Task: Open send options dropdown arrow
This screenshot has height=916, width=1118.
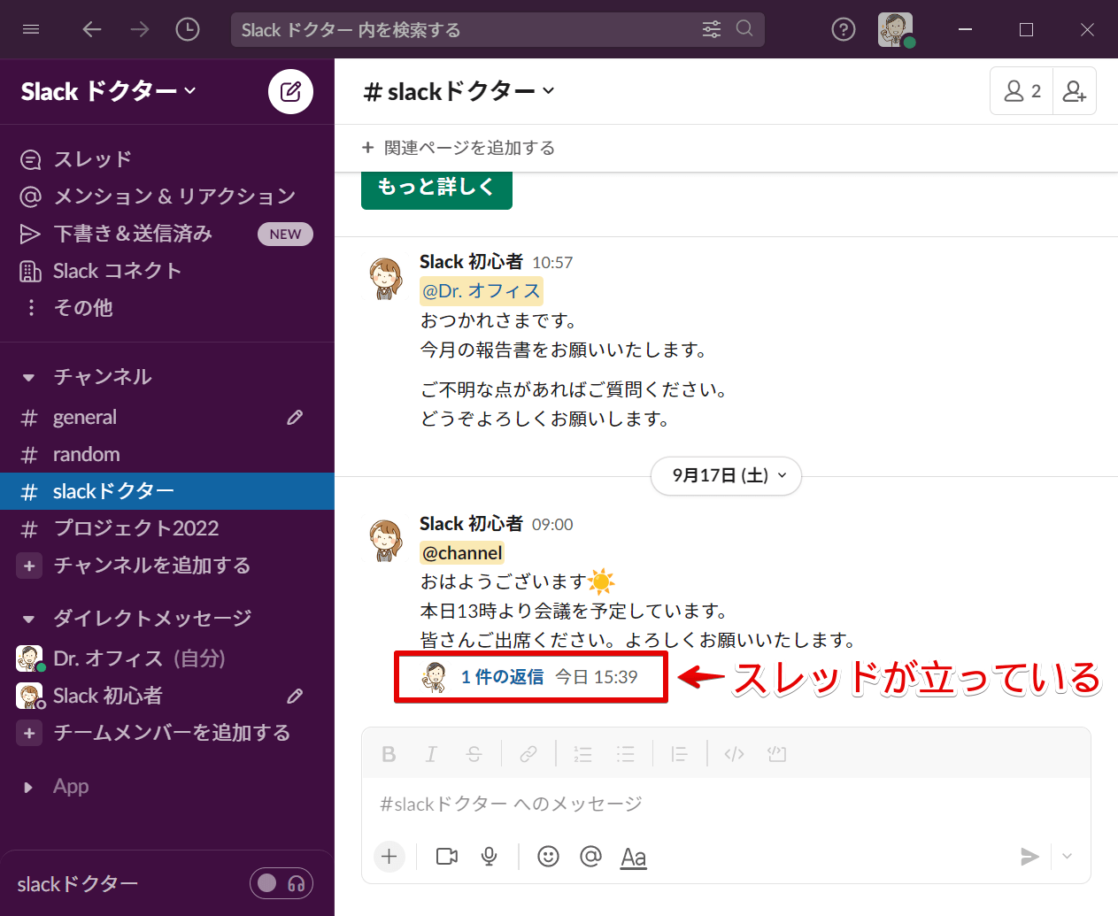Action: 1067,856
